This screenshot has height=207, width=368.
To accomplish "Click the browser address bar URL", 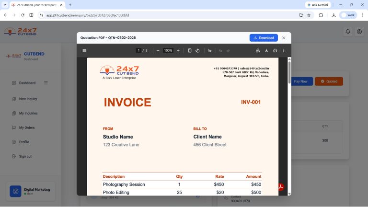I will pos(88,15).
